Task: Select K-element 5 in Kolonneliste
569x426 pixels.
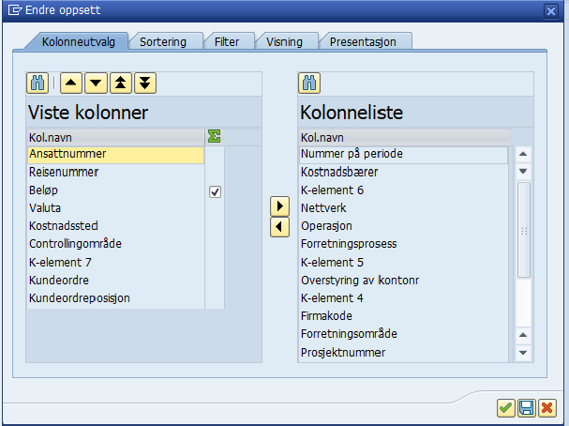Action: [x=403, y=262]
